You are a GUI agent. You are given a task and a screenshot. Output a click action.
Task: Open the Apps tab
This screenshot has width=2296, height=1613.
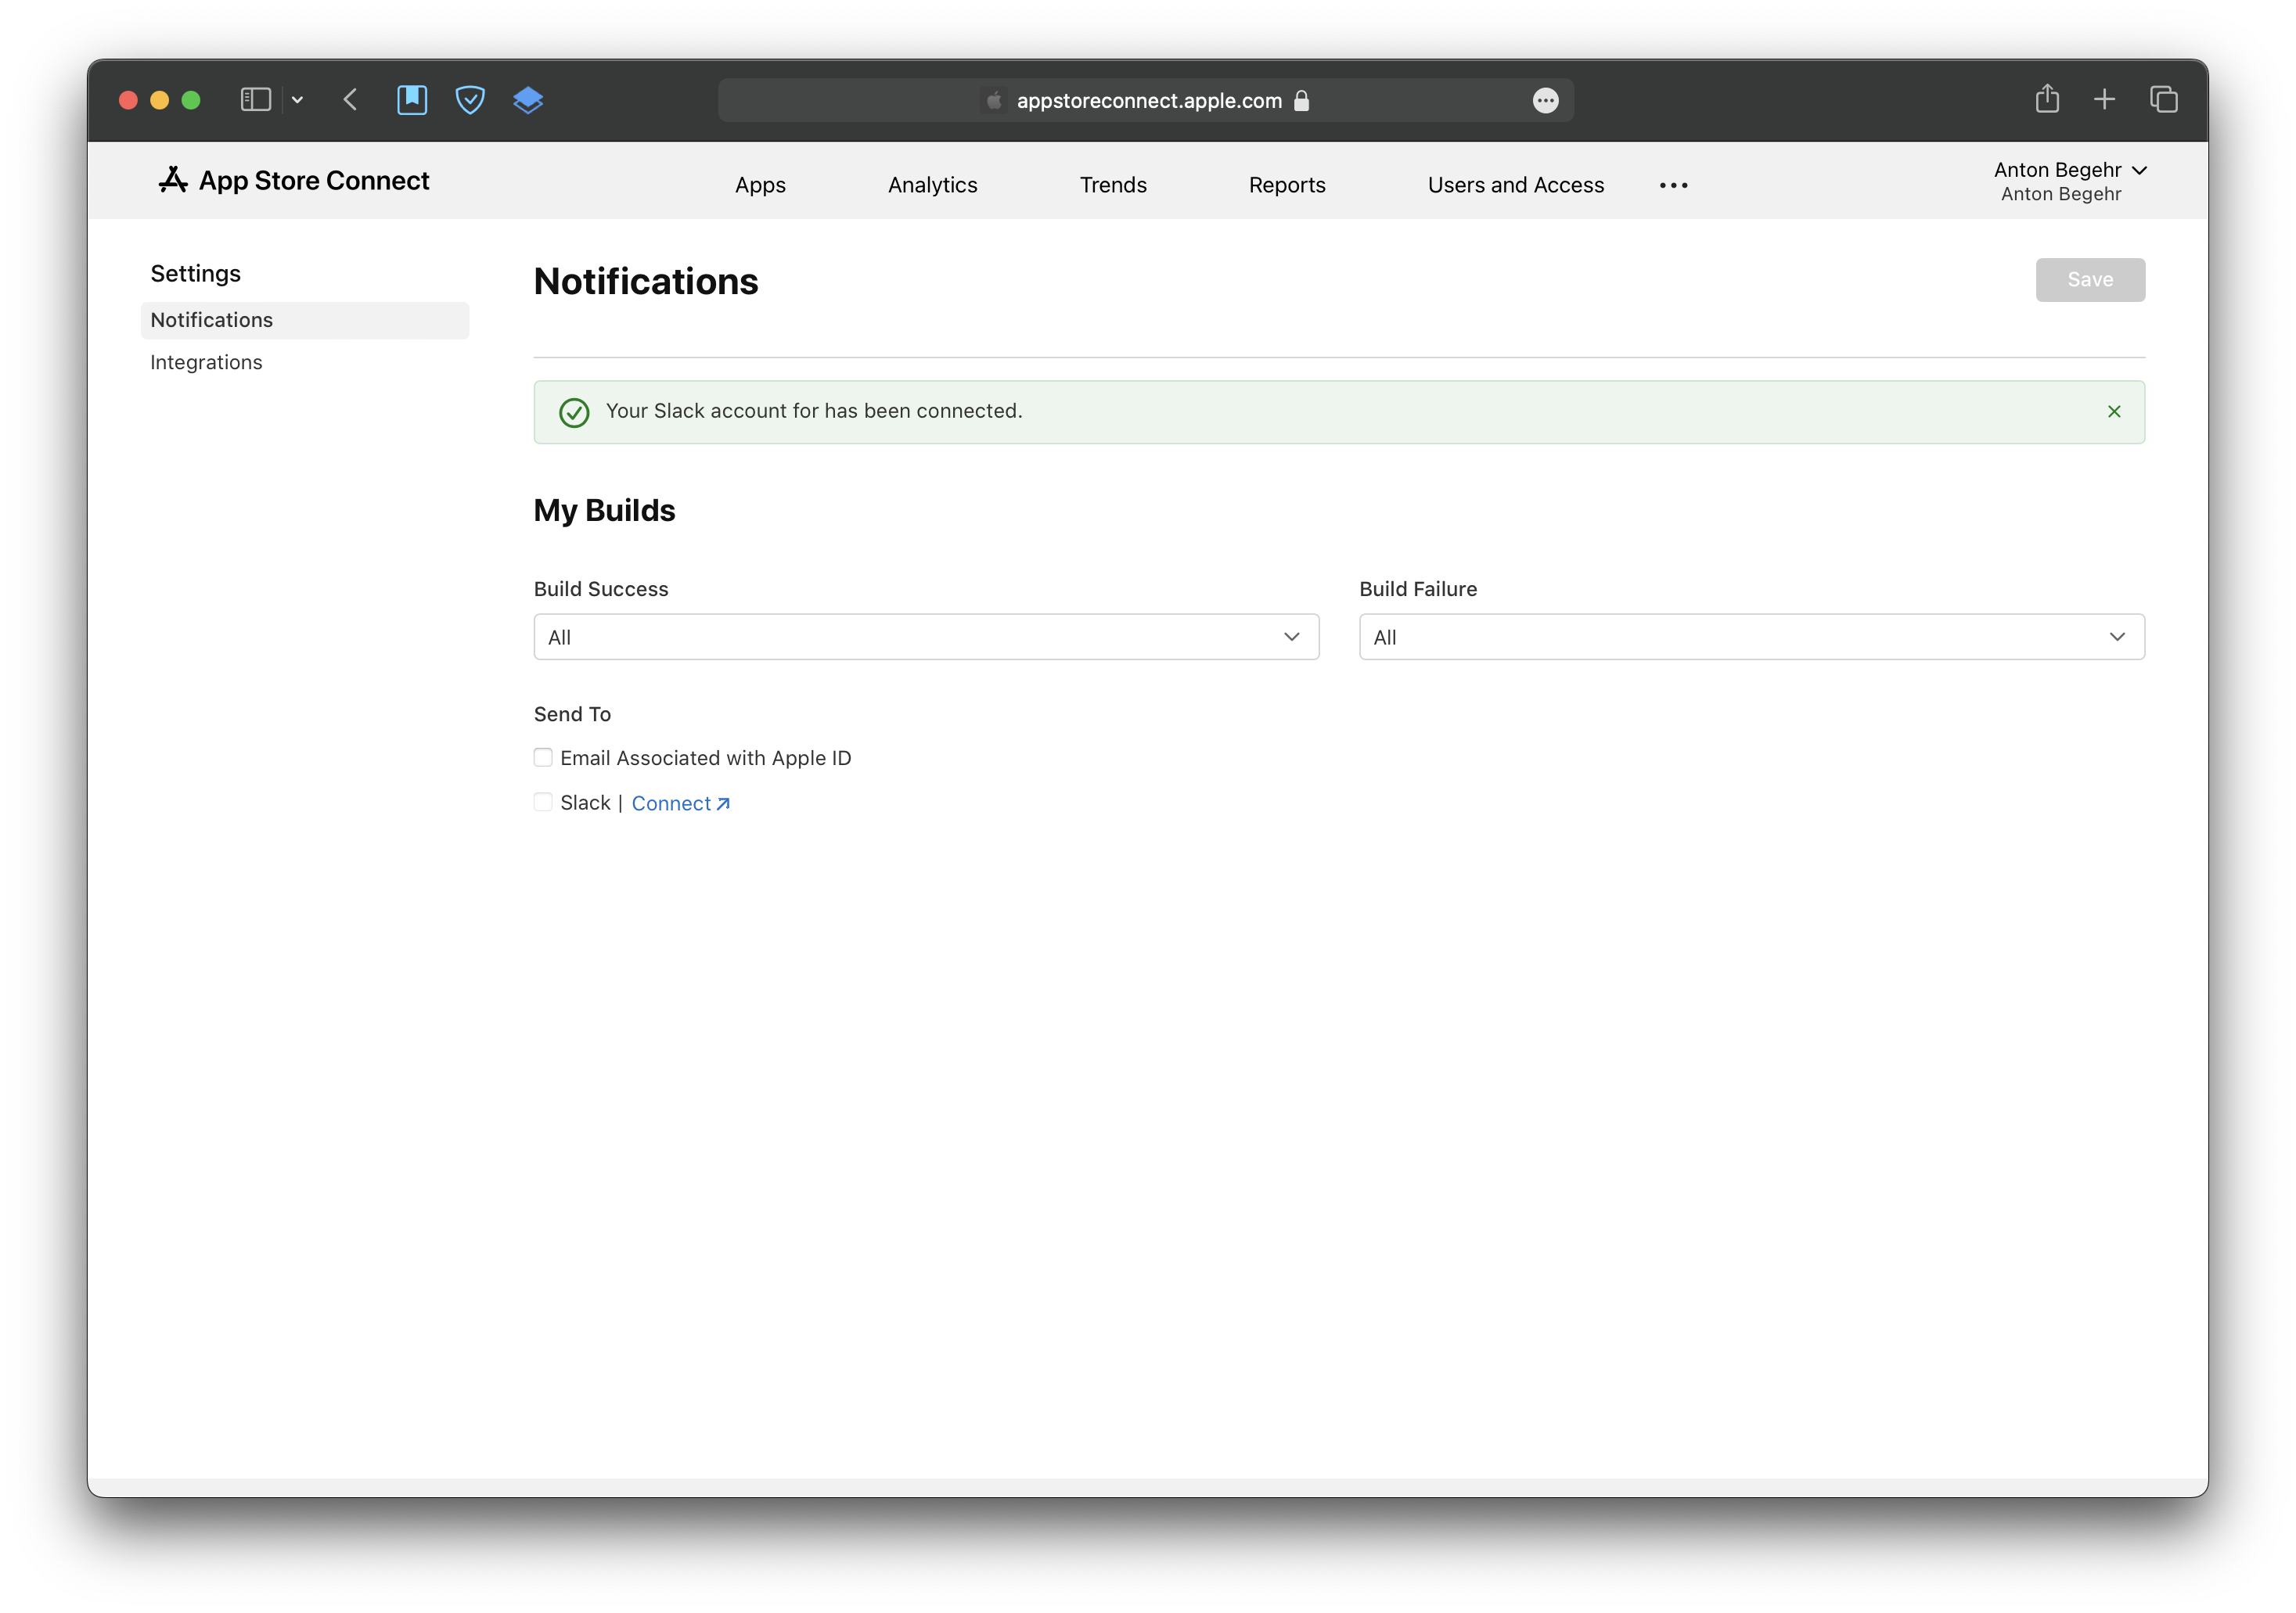tap(760, 185)
